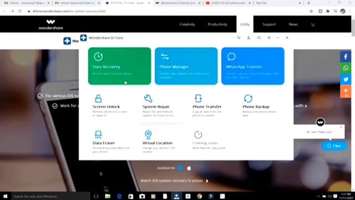
Task: Click the Windows icon next to Available for
Action: (180, 168)
